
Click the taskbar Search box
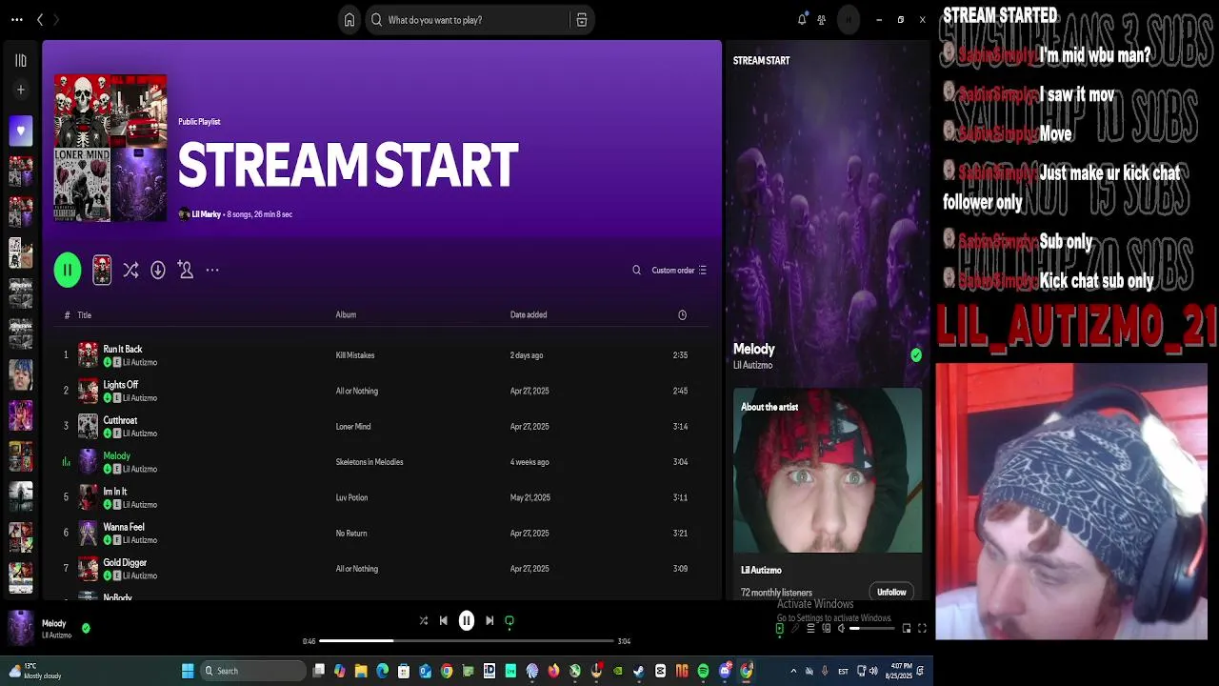[x=254, y=671]
